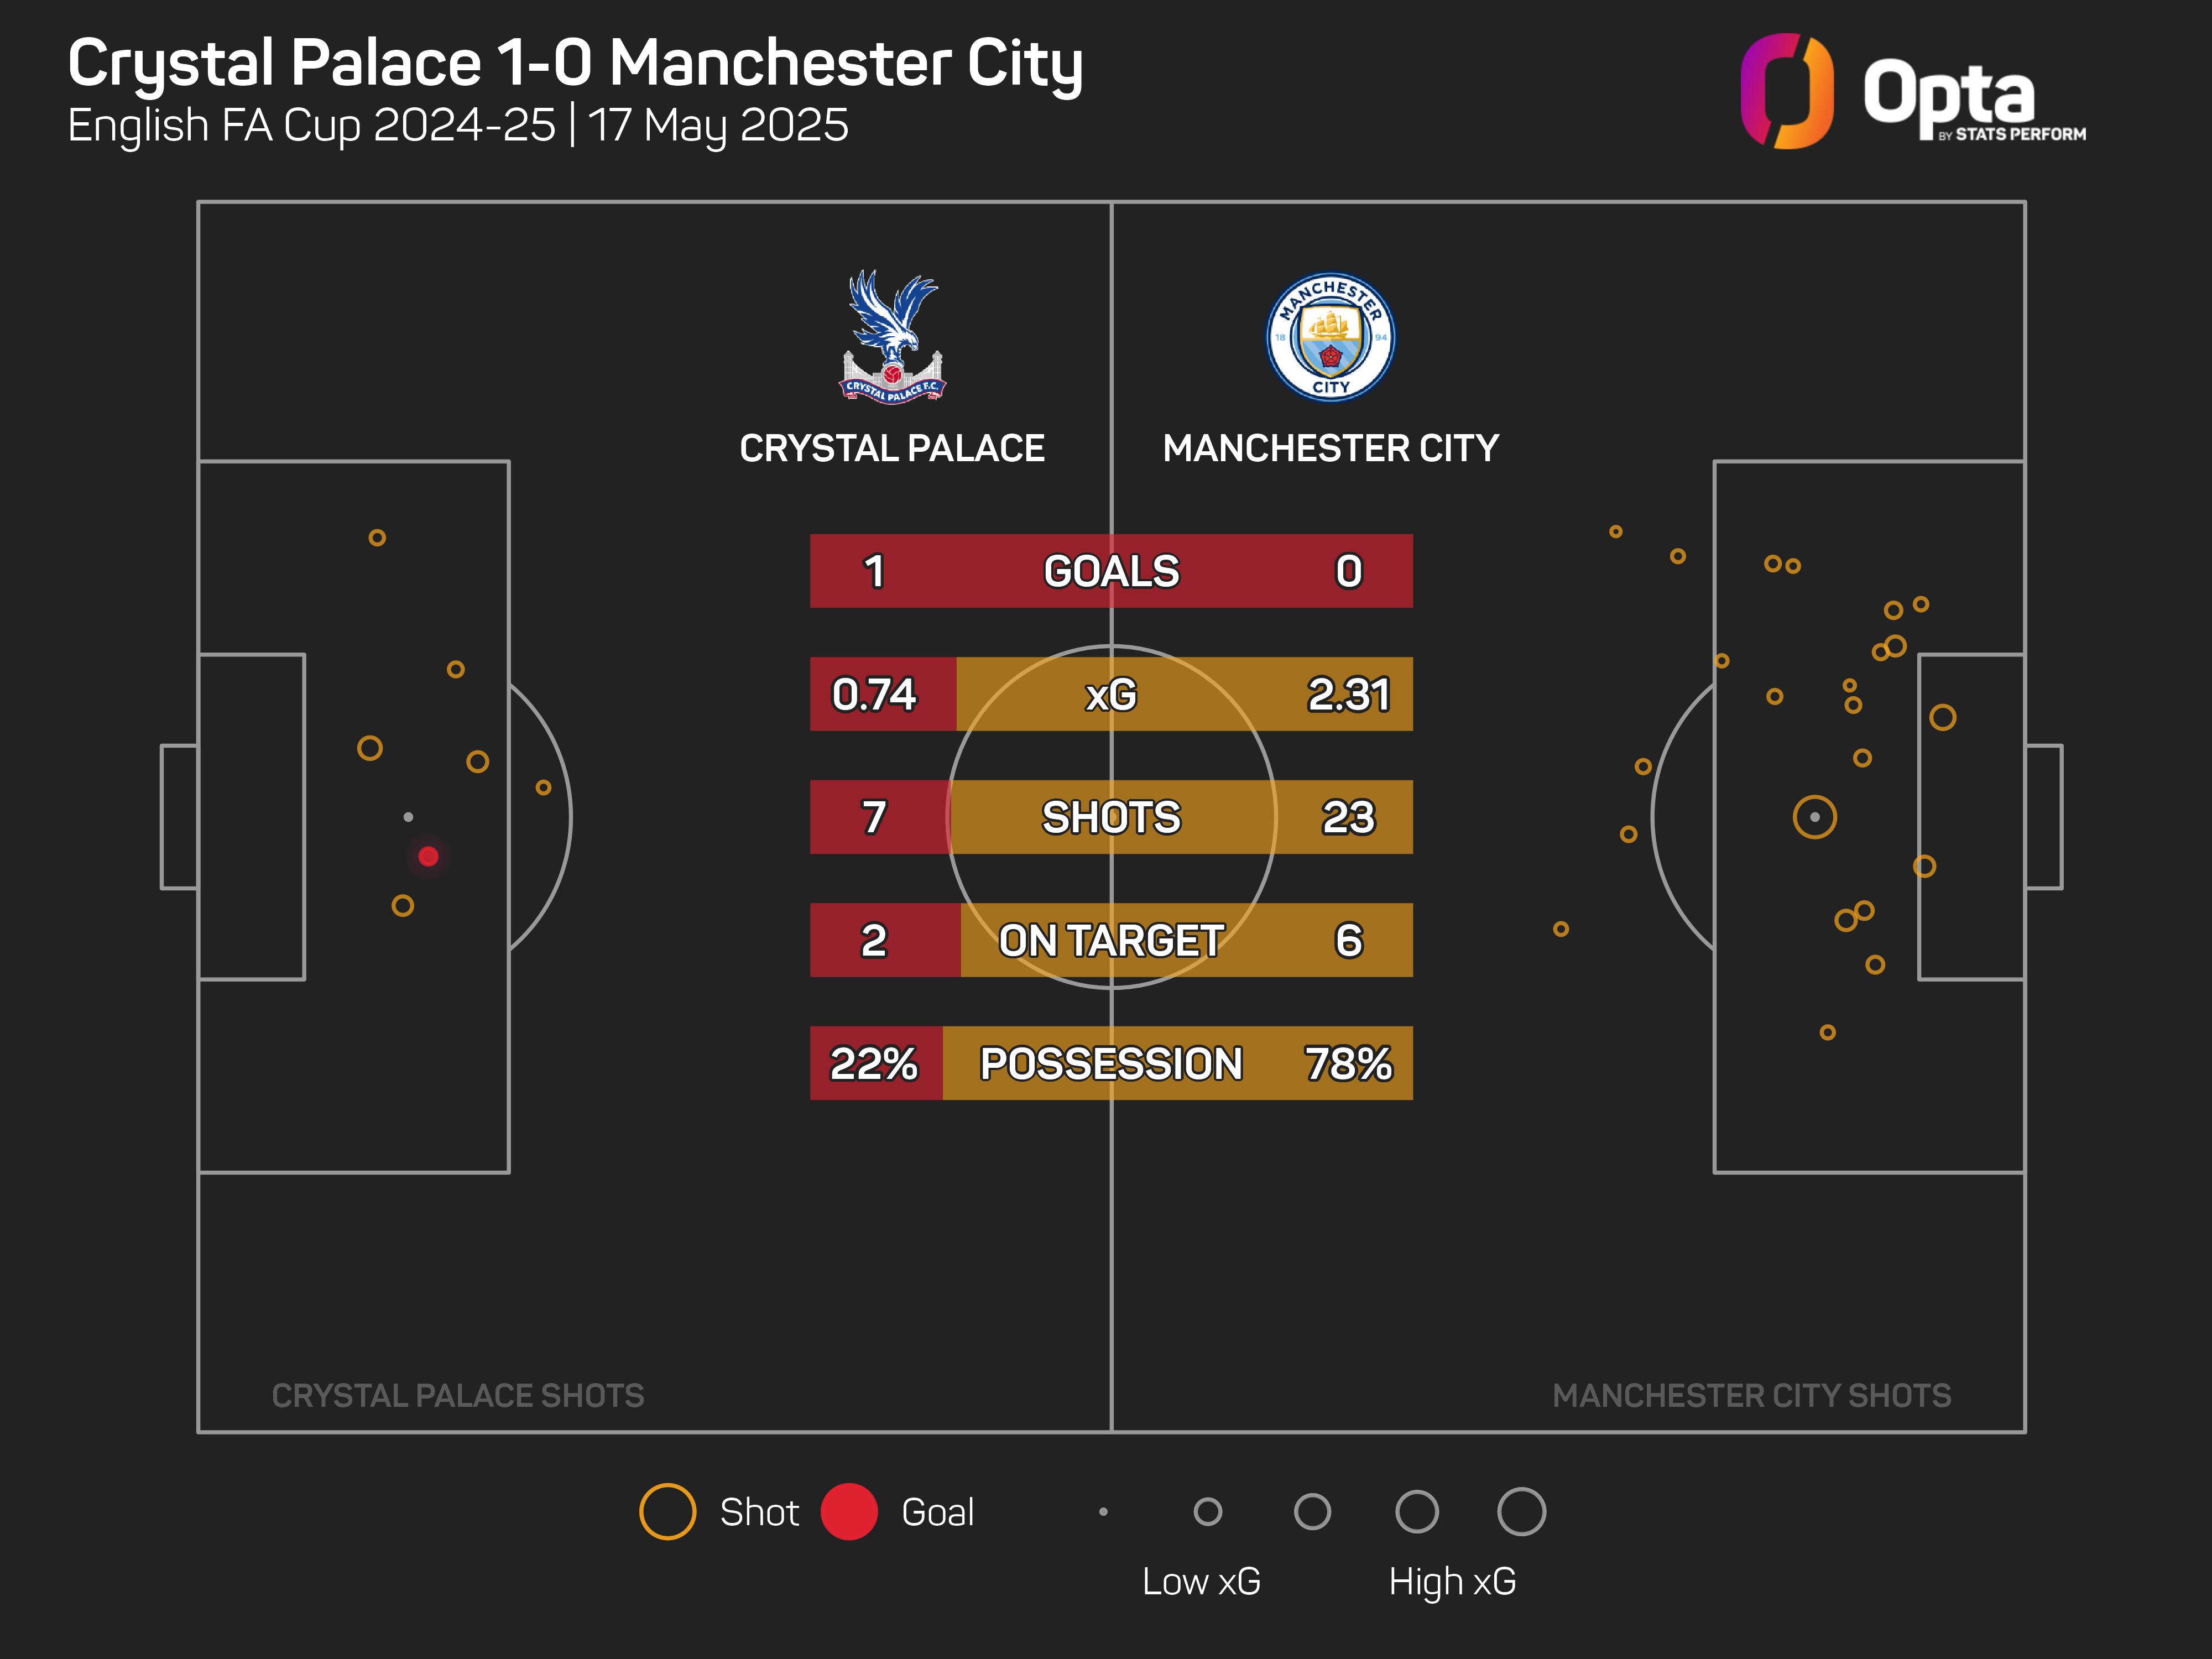Image resolution: width=2212 pixels, height=1659 pixels.
Task: Click the Manchester City club badge
Action: click(1330, 337)
